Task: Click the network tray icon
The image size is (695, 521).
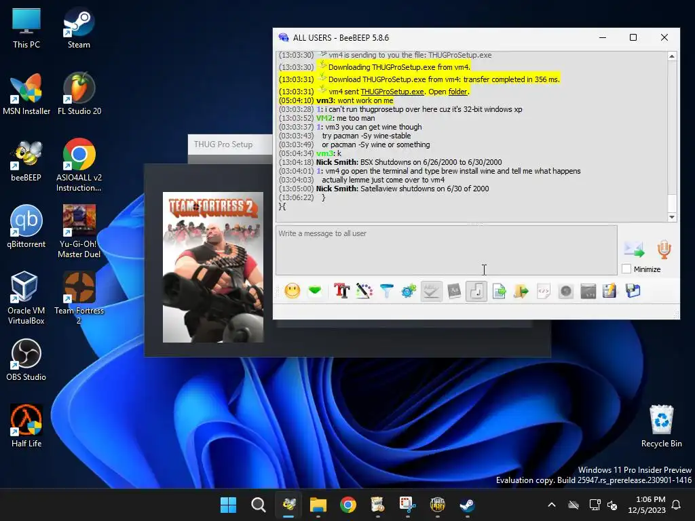Action: (594, 505)
